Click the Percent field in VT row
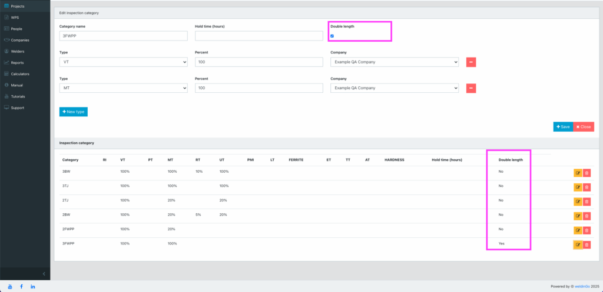Viewport: 603px width, 292px height. tap(259, 62)
